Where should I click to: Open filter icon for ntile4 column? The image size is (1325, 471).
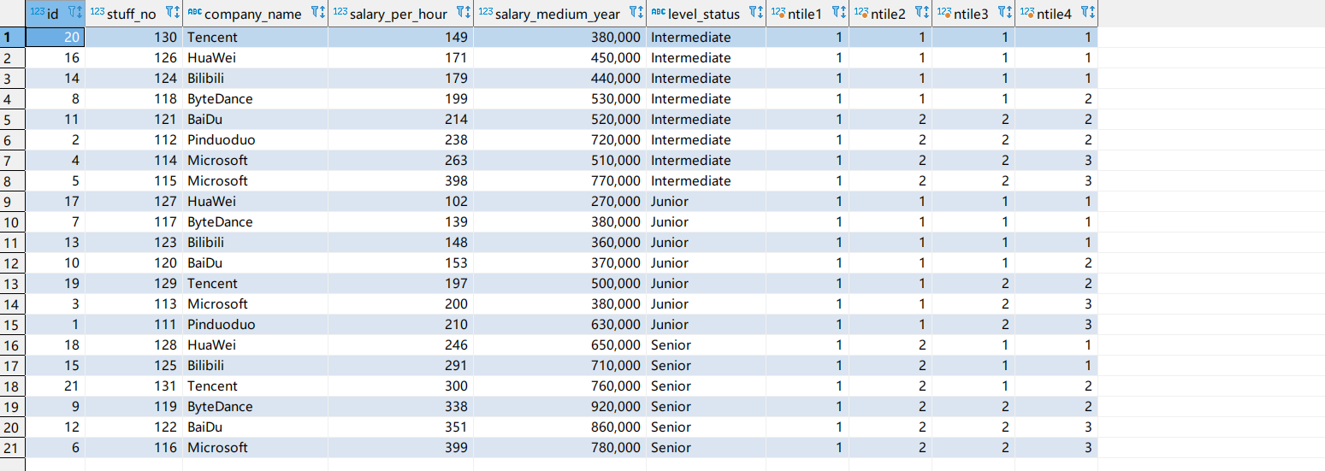pyautogui.click(x=1084, y=13)
